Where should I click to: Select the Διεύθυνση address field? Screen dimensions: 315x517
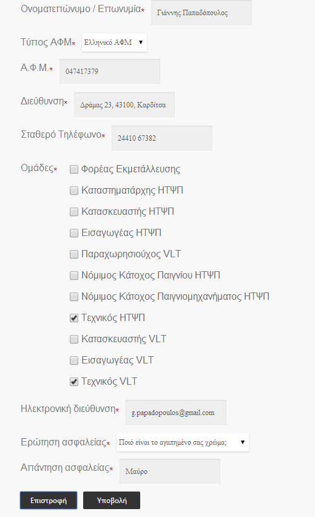(x=124, y=105)
